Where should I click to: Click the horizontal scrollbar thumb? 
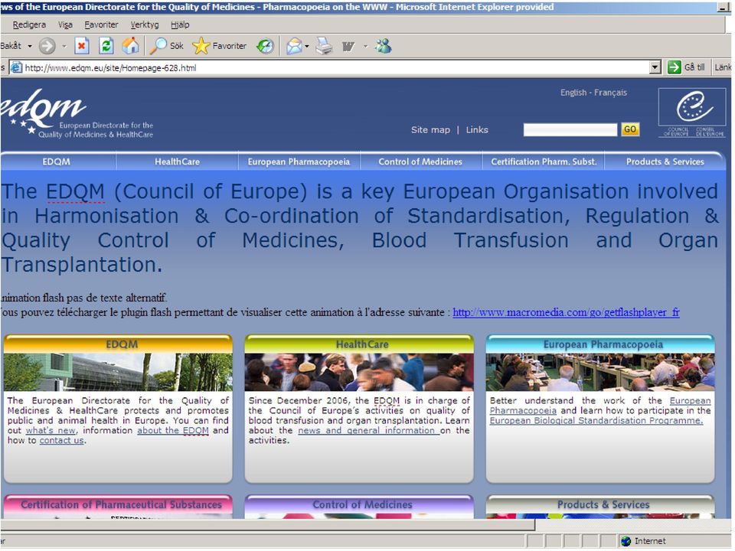pos(267,525)
